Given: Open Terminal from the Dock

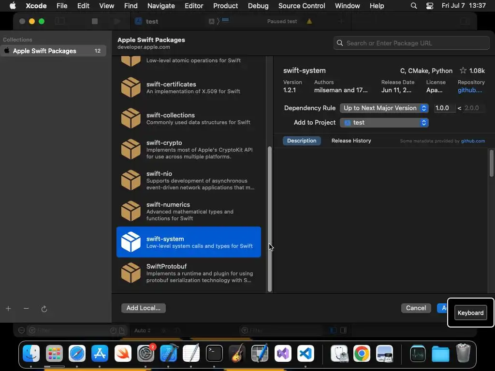Looking at the screenshot, I should [214, 353].
